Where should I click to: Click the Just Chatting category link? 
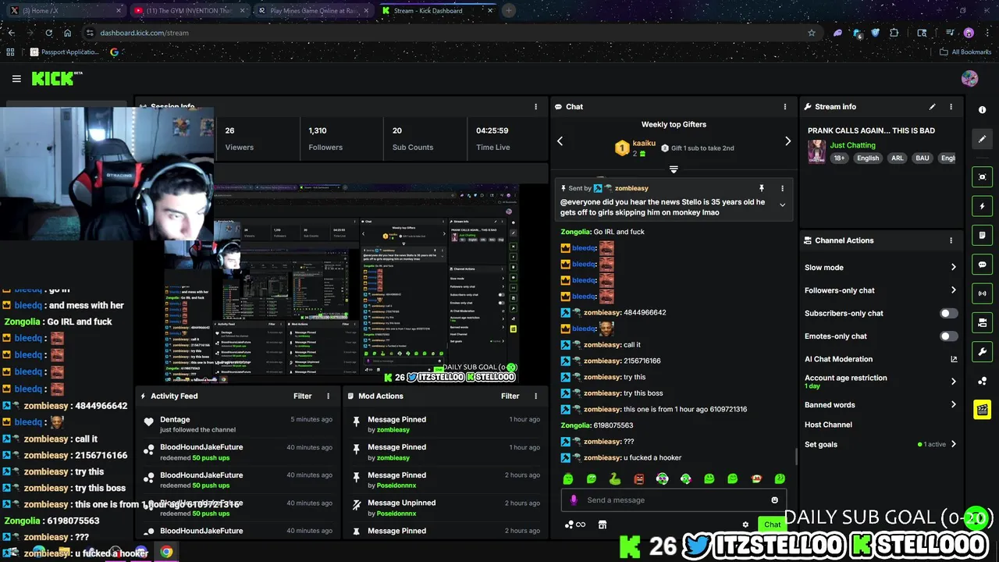[x=852, y=145]
